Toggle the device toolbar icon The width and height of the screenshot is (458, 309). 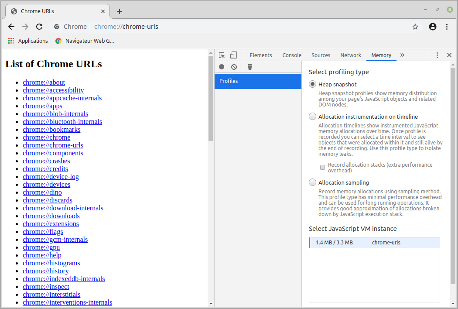tap(233, 55)
